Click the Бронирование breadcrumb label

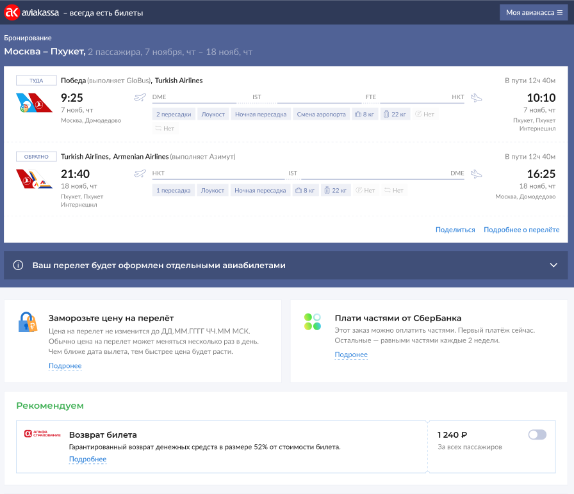28,38
